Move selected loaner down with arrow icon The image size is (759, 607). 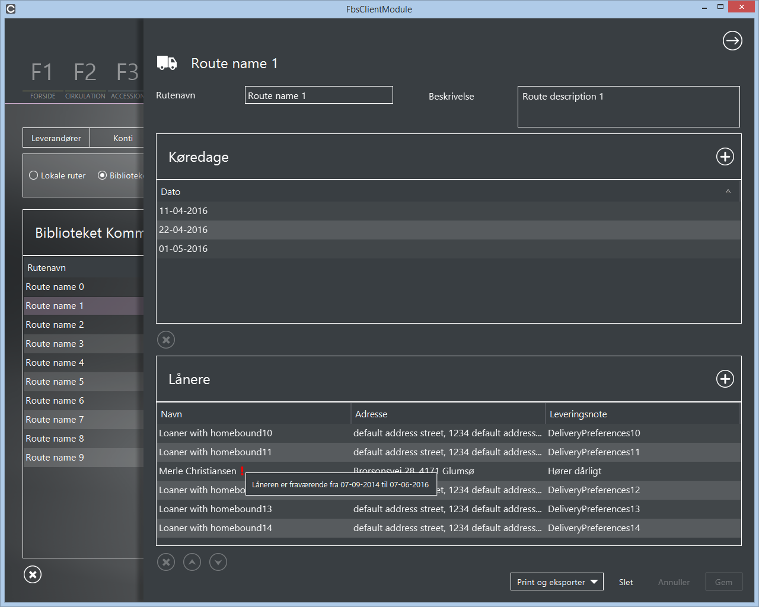(x=218, y=562)
